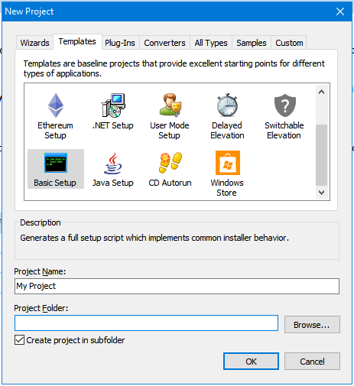
Task: Toggle Create project in subfolder checkbox
Action: coord(20,340)
